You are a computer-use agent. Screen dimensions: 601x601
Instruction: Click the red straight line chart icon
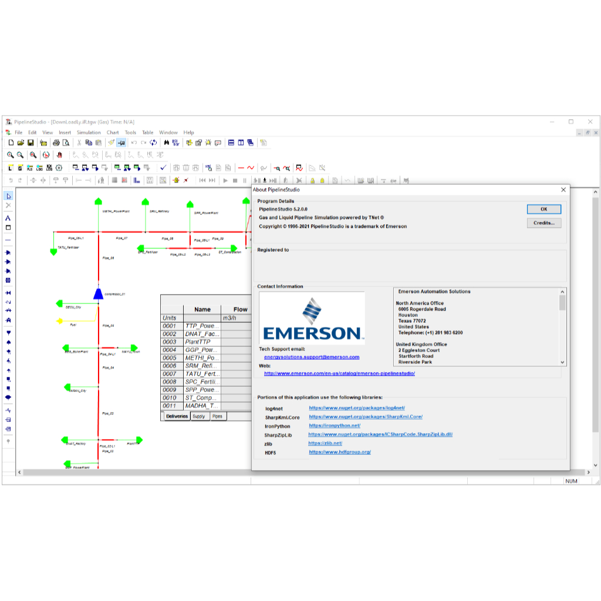tap(241, 168)
